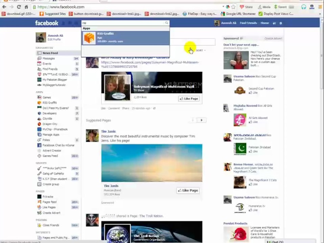Click Like under the Suleyman post
Viewport: 324px width, 243px height.
[103, 108]
